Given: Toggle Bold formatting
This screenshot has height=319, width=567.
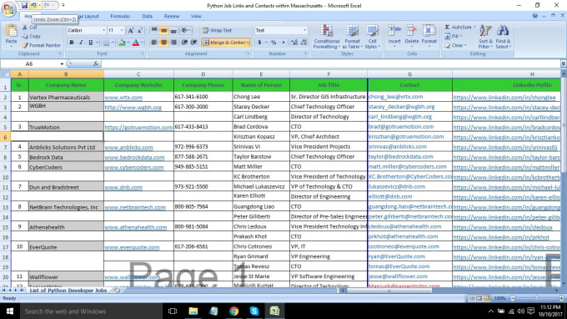Looking at the screenshot, I should coord(72,43).
